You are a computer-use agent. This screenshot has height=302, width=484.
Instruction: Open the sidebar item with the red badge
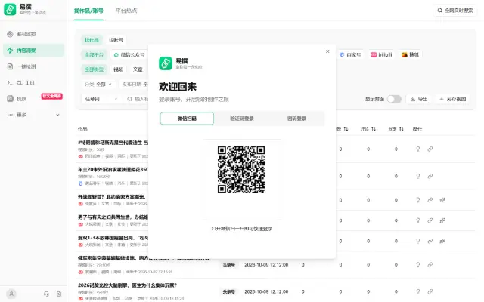[x=33, y=99]
